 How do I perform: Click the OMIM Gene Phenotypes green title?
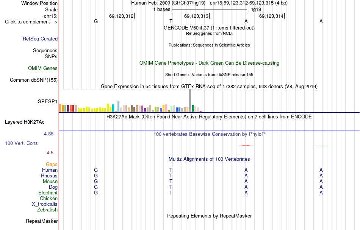210,63
